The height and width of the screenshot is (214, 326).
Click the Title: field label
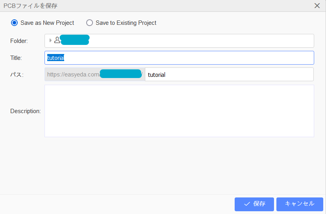tap(16, 58)
